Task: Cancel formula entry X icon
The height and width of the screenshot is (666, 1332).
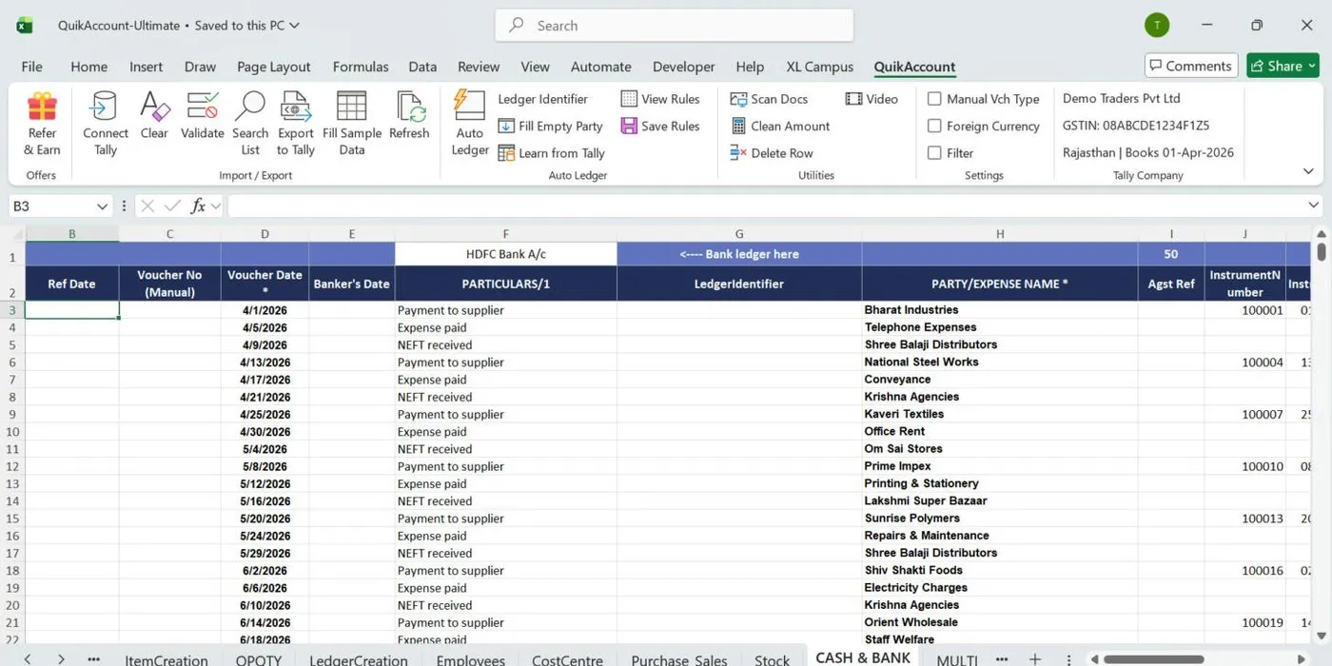Action: coord(147,206)
